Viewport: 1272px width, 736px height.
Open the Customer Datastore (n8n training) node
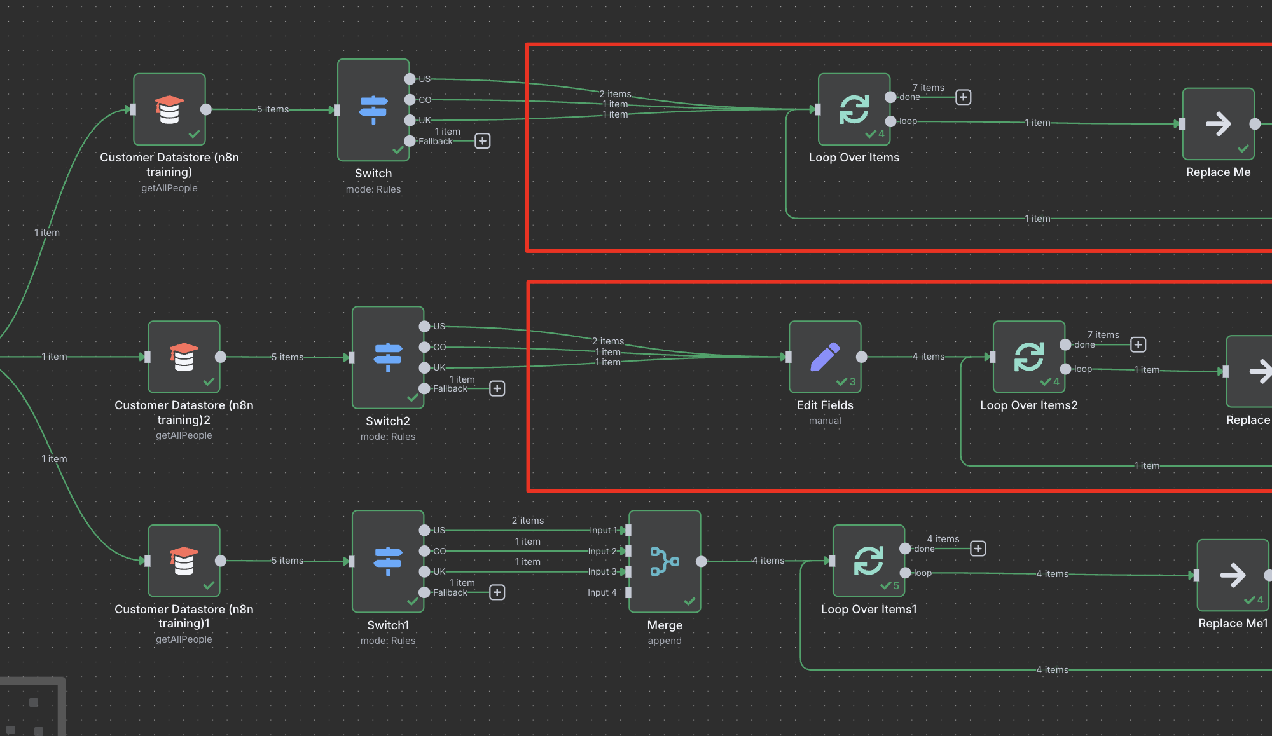click(169, 109)
